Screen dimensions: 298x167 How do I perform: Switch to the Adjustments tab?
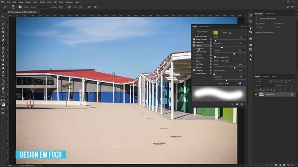[x=270, y=13]
